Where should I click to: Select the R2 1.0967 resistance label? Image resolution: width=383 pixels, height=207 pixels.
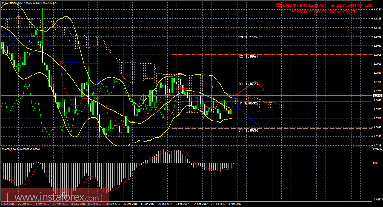click(248, 56)
